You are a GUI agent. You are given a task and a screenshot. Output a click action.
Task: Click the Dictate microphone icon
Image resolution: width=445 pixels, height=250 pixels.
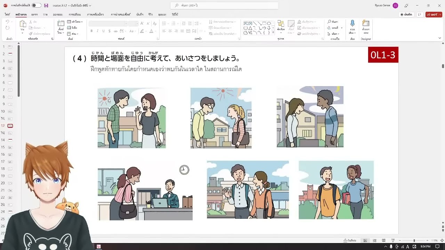coord(353,24)
